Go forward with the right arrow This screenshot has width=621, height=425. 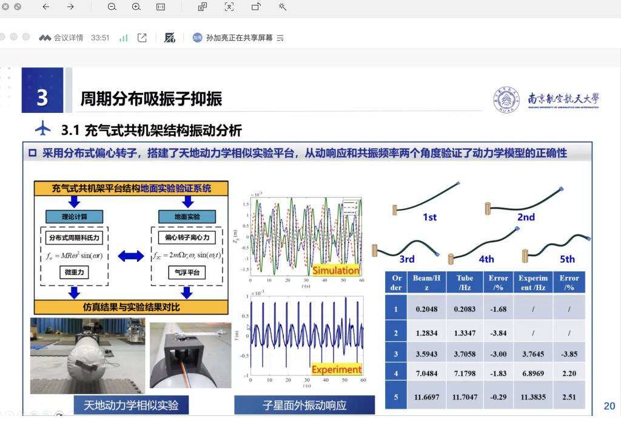click(70, 7)
